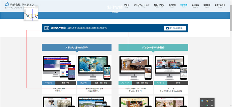232x107 pixels.
Task: Open the Webソリューション nav menu
Action: pyautogui.click(x=142, y=6)
